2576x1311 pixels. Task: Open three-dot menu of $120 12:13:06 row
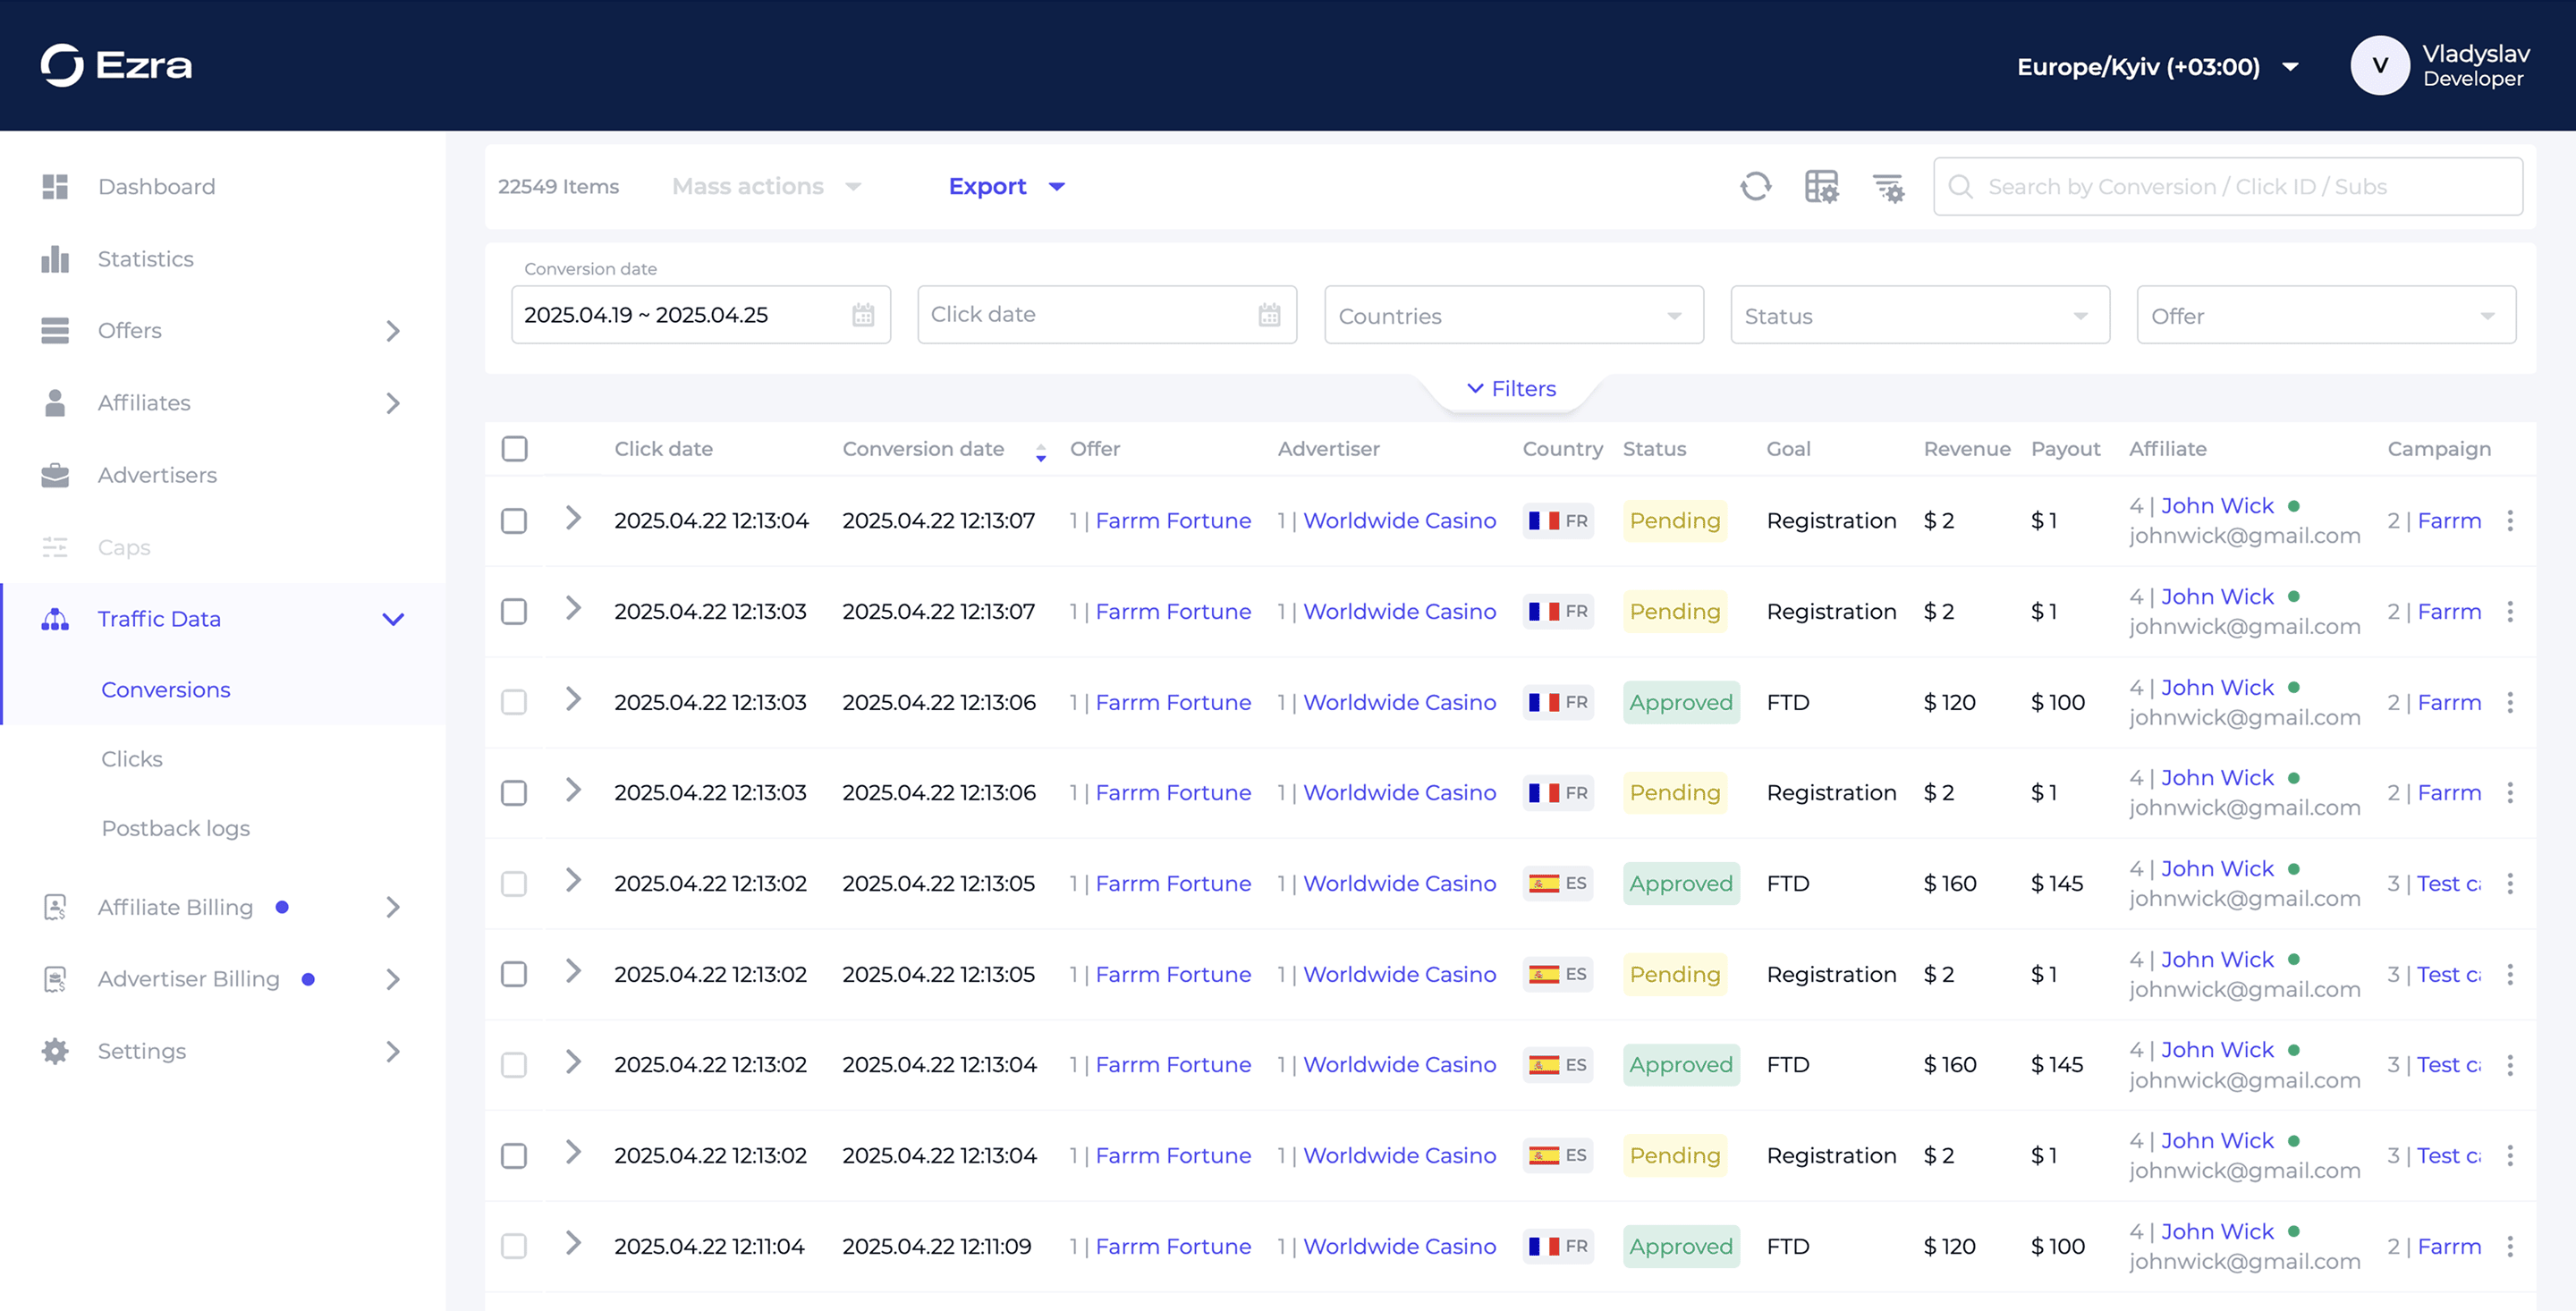pos(2509,703)
